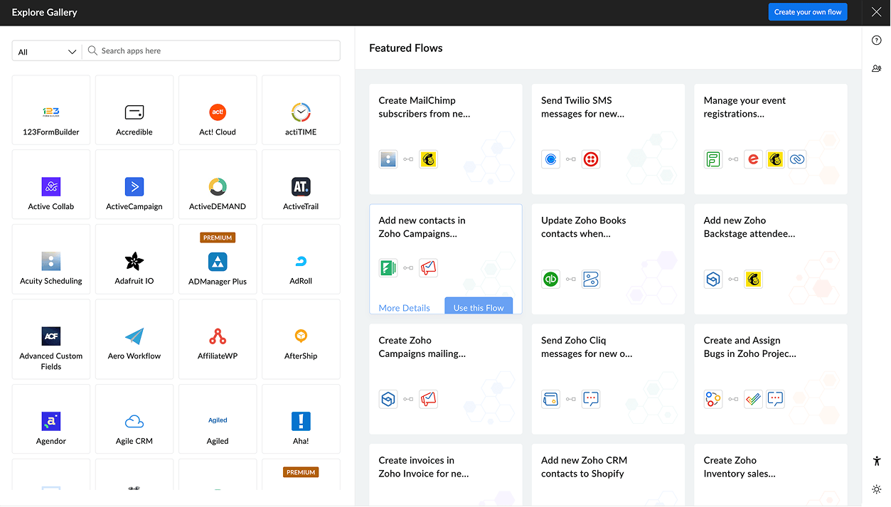Select the Accredible app tile

coord(134,110)
